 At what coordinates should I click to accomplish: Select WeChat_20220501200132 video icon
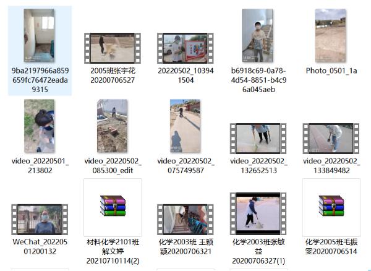coord(39,219)
